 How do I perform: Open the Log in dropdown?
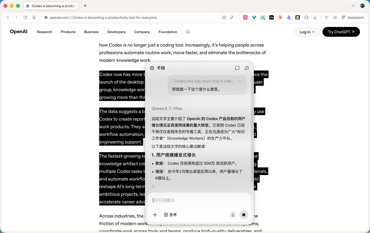307,32
